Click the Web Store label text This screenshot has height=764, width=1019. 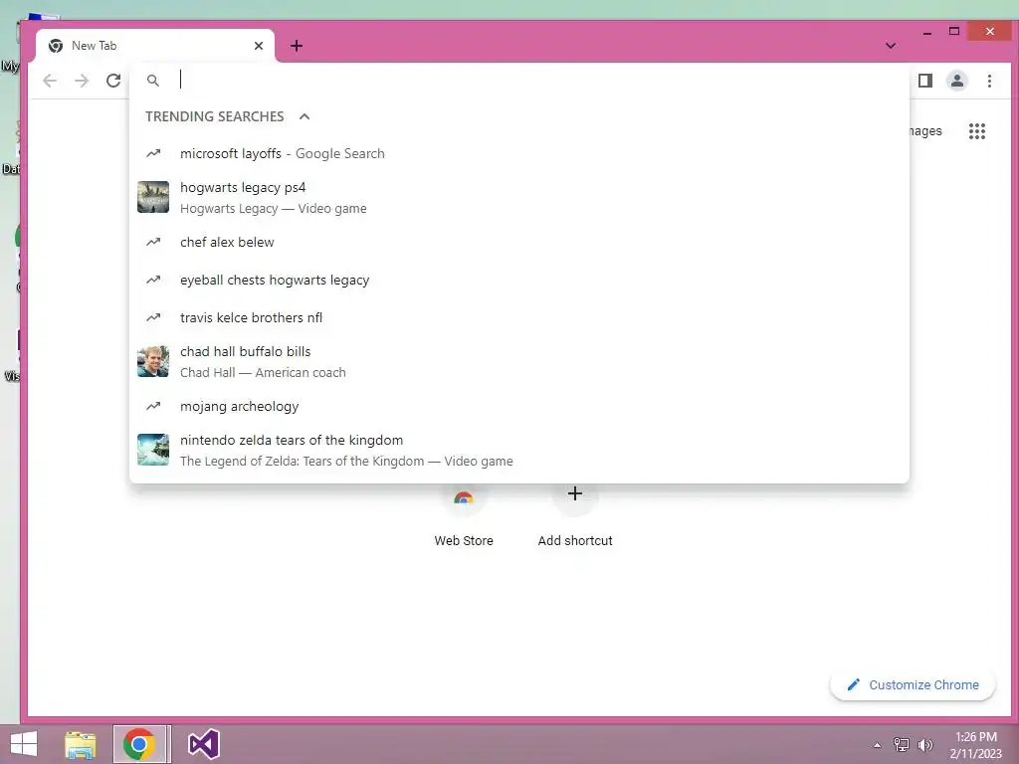coord(464,540)
